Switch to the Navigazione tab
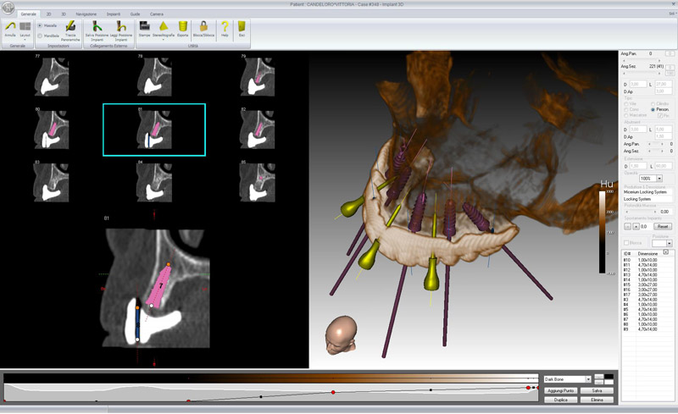 (x=86, y=14)
